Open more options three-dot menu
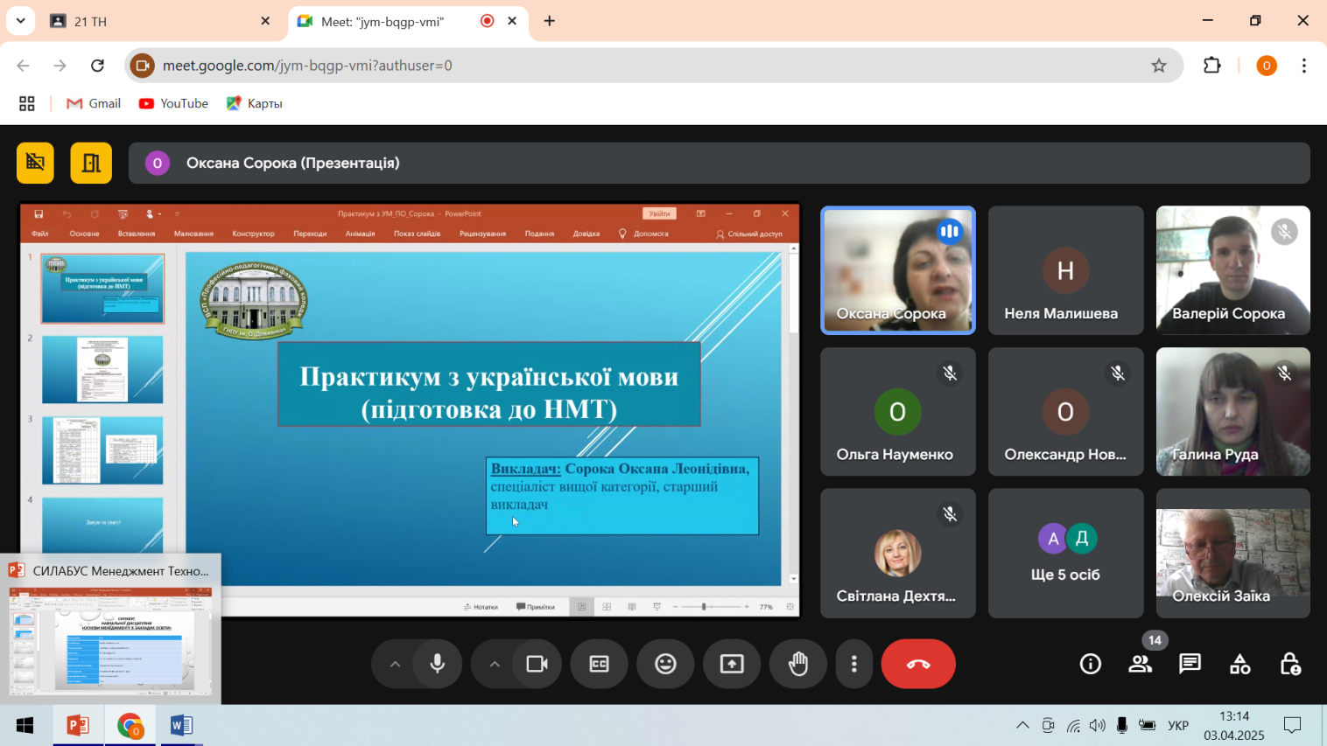The height and width of the screenshot is (746, 1327). click(853, 664)
